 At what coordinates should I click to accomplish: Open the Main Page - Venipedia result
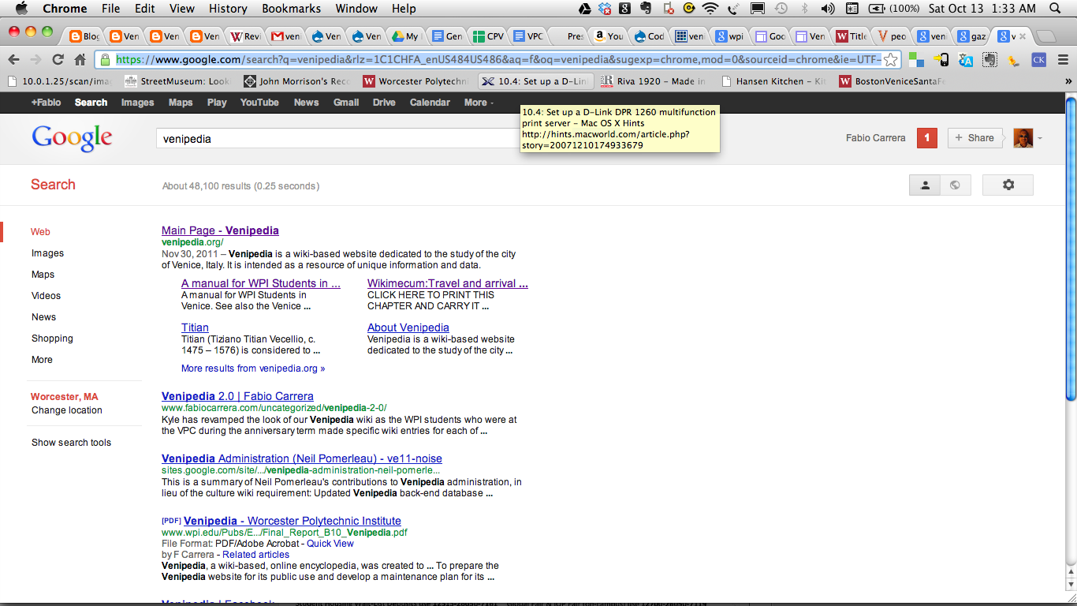220,230
